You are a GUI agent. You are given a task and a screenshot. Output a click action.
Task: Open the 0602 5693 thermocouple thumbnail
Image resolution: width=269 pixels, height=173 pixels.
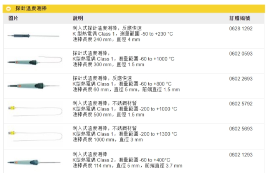34,134
